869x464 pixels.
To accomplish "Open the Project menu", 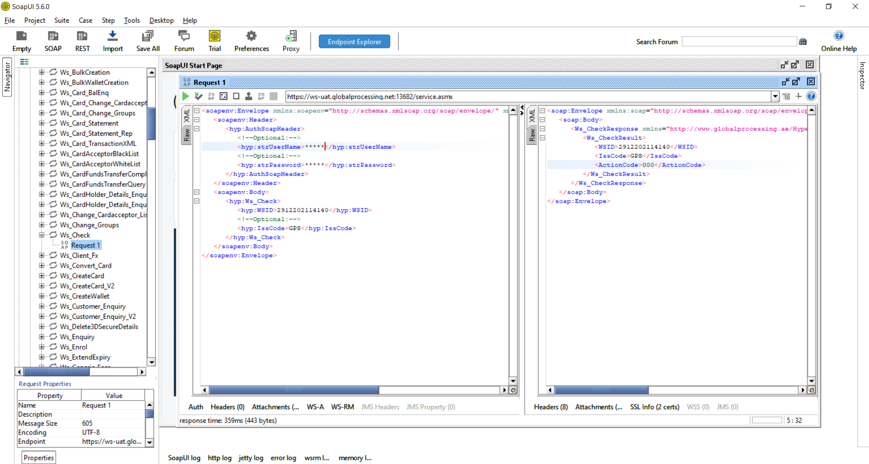I will point(35,20).
